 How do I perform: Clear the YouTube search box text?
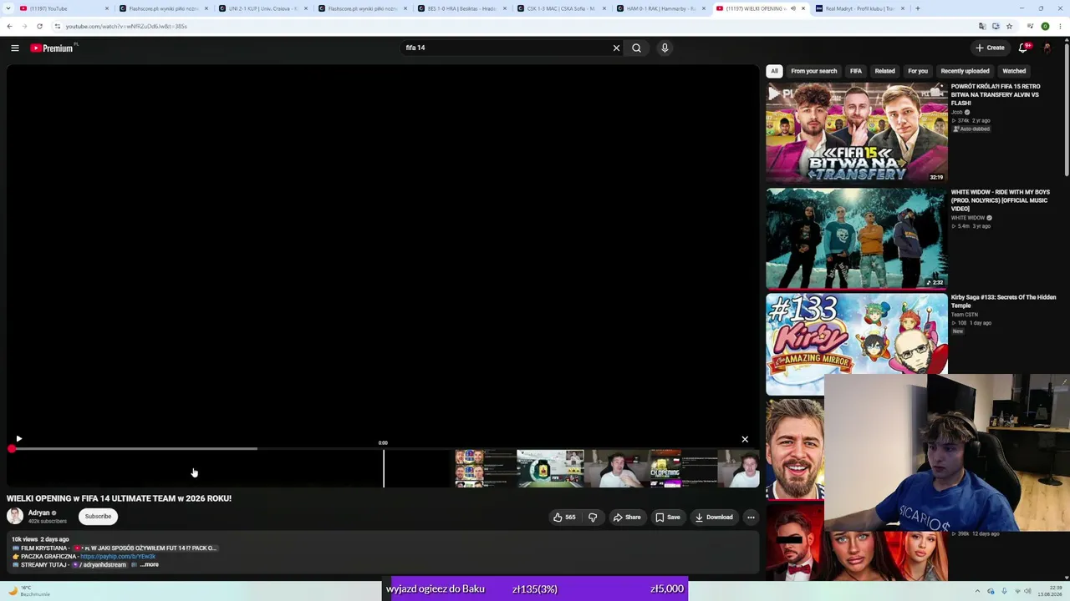[x=616, y=48]
